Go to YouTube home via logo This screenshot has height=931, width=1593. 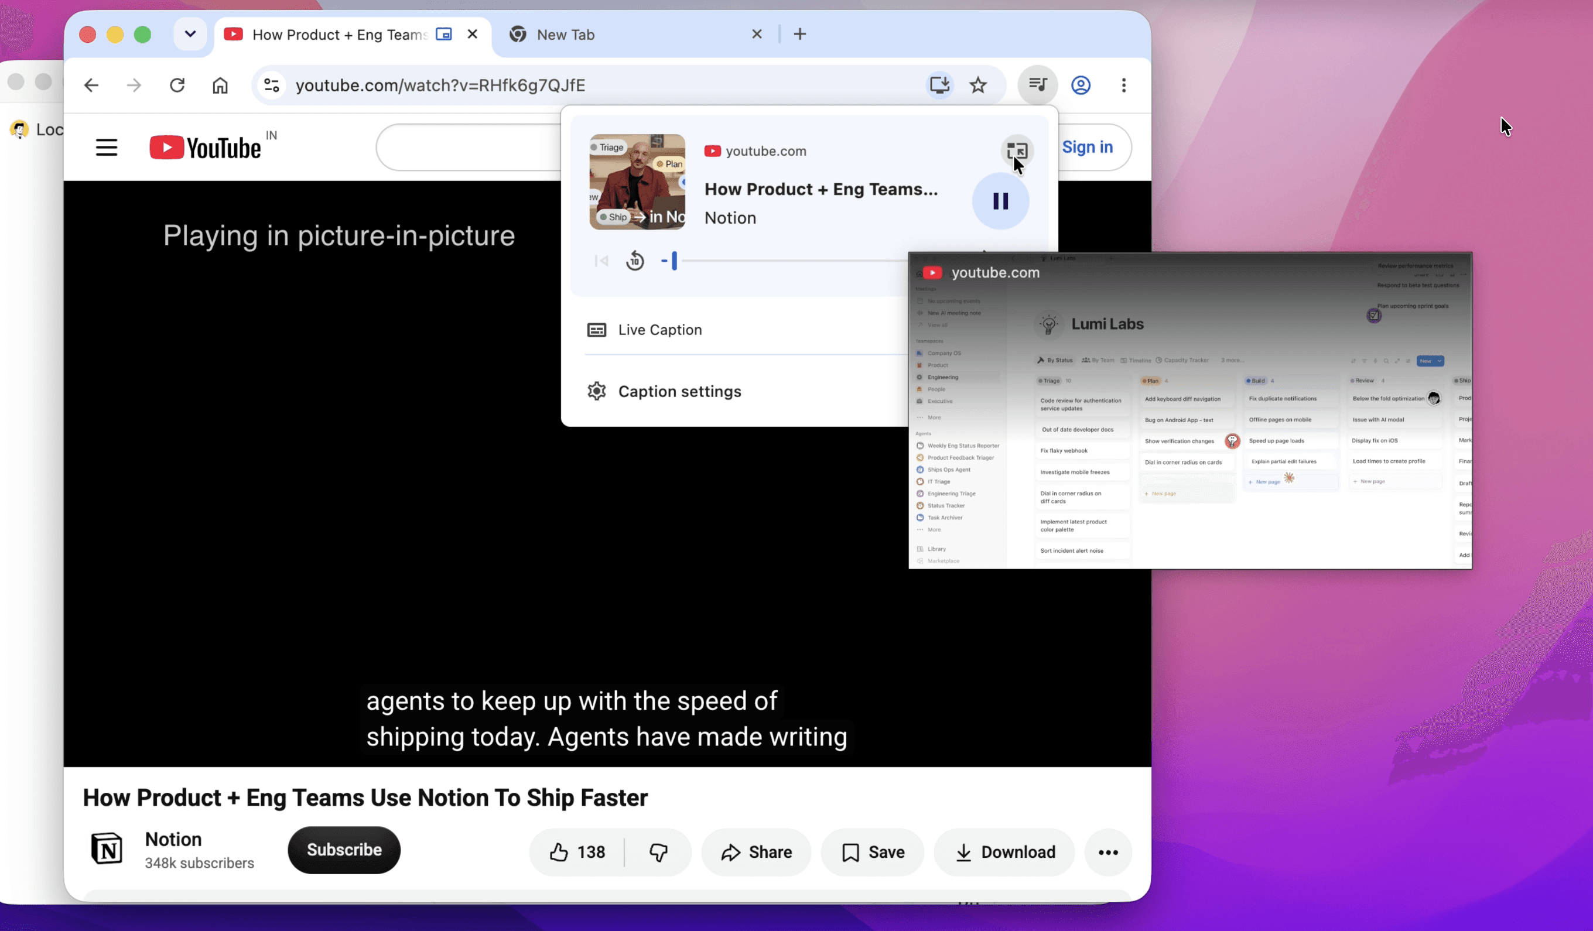[x=205, y=148]
